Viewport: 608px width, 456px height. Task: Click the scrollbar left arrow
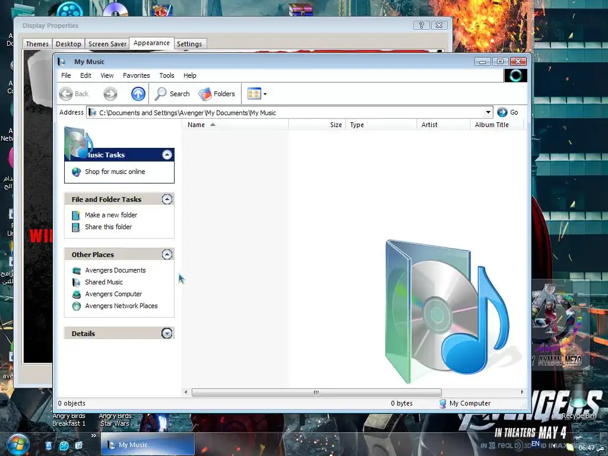click(x=186, y=392)
